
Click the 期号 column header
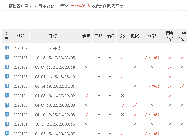(x=20, y=36)
